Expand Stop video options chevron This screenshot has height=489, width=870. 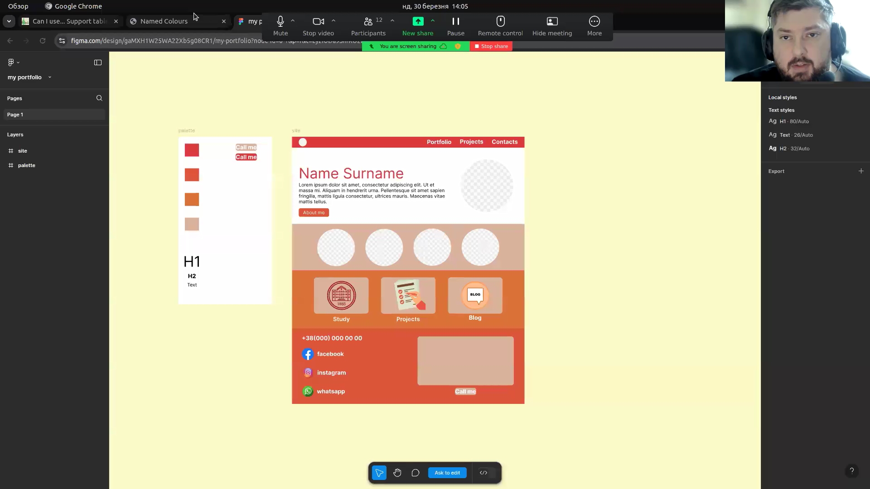333,21
